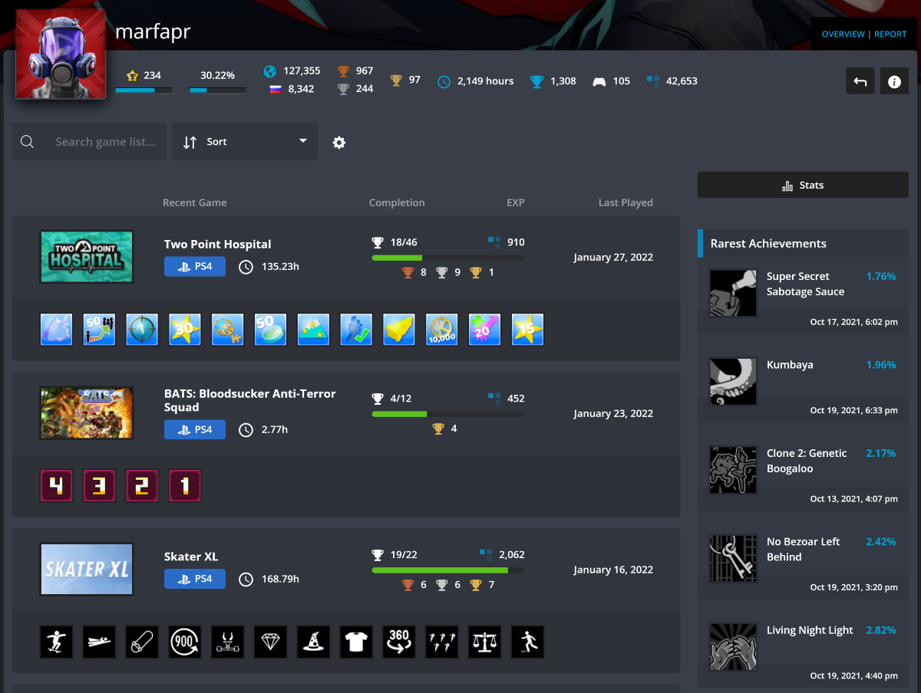Viewport: 921px width, 693px height.
Task: Open the Sort dropdown
Action: point(245,142)
